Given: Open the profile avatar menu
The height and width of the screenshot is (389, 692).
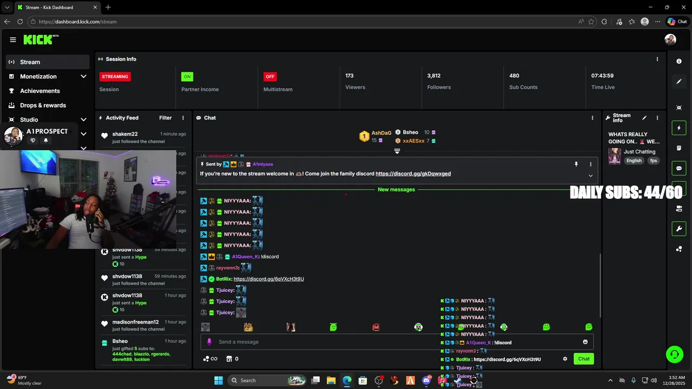Looking at the screenshot, I should [670, 39].
